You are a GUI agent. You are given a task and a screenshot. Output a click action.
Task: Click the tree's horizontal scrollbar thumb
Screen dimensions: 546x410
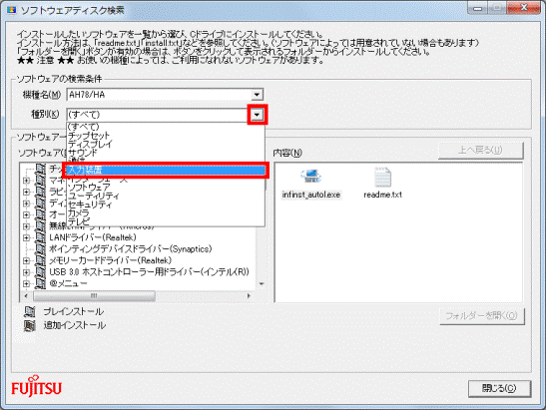pos(94,296)
